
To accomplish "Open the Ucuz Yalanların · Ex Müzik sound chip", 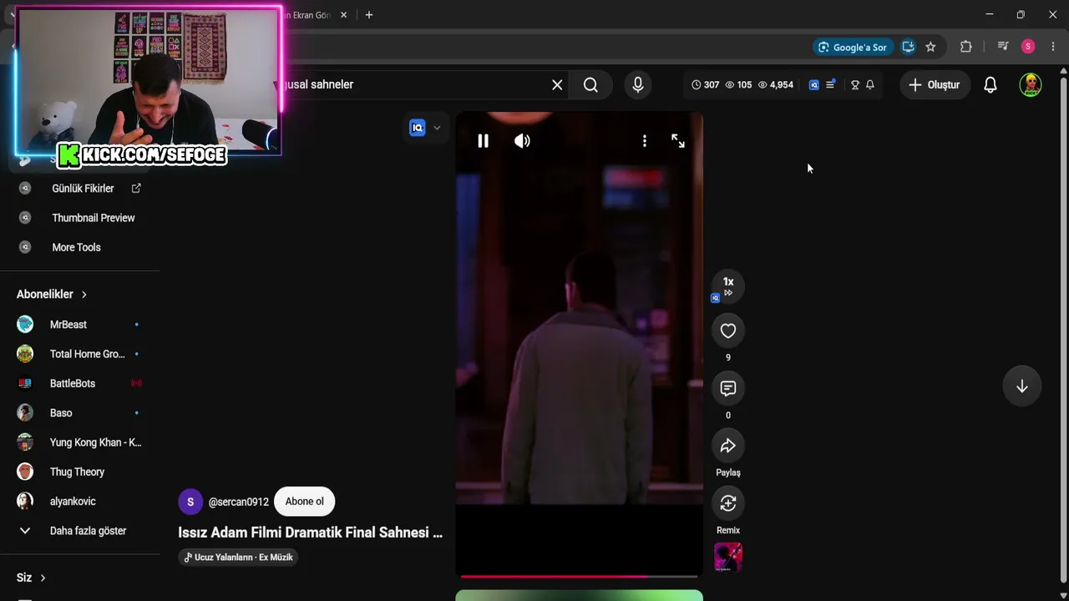I will [x=238, y=557].
